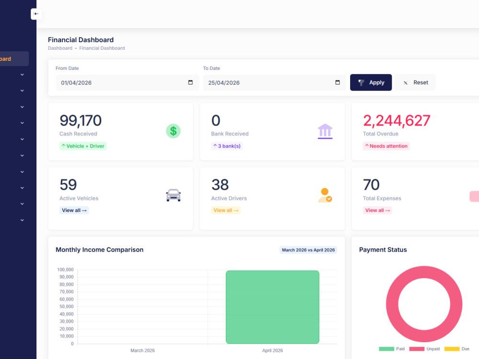Expand the fourth sidebar chevron menu

tap(23, 123)
